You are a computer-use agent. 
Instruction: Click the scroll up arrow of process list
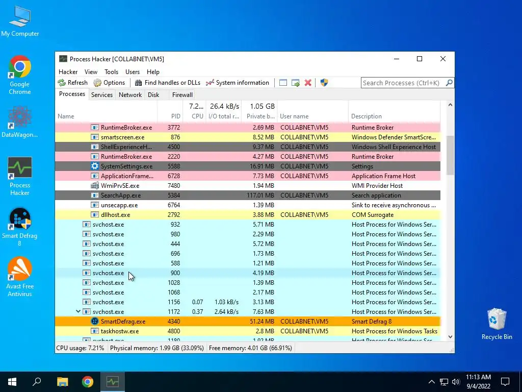point(450,105)
